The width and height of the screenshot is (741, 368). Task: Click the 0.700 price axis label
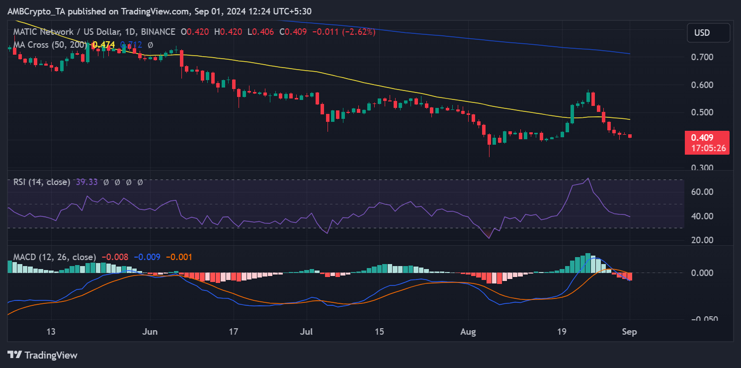[702, 57]
